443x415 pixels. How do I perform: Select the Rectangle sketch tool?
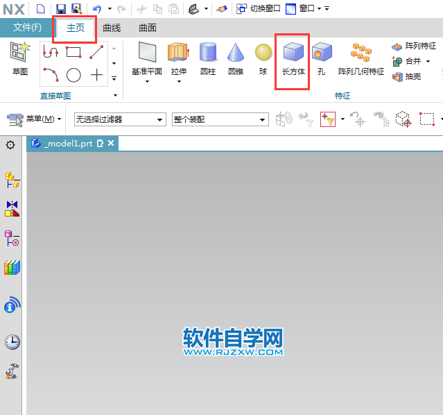pyautogui.click(x=73, y=52)
